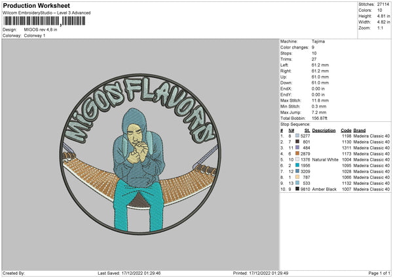Click the Trims value '27'

point(314,59)
